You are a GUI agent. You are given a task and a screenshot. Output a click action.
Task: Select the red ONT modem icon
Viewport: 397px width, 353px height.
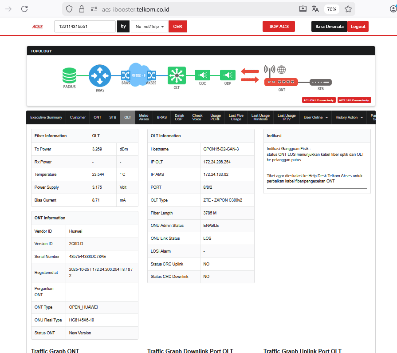click(281, 82)
